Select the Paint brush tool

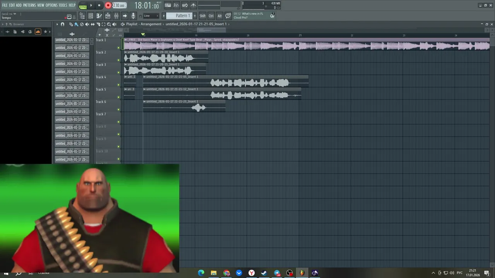click(76, 24)
